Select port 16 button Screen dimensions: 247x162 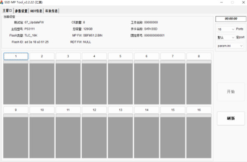pos(199,110)
